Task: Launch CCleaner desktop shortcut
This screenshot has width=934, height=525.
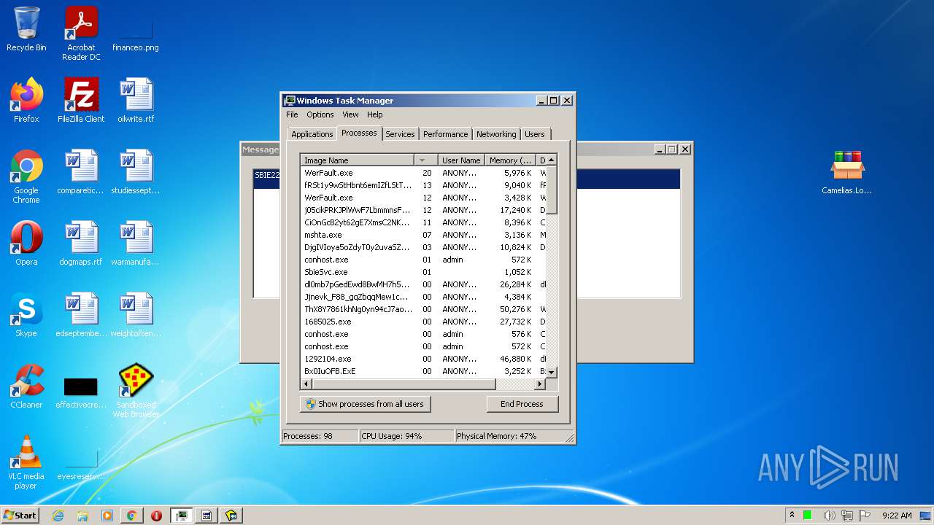Action: [26, 386]
